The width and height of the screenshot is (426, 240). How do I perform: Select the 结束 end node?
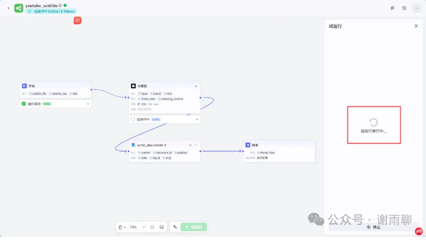[x=279, y=151]
